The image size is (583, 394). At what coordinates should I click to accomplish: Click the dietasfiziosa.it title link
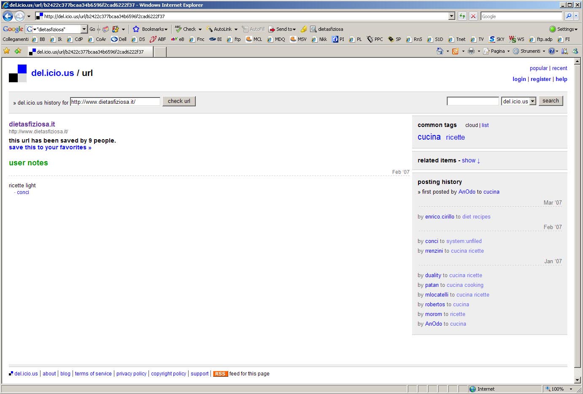coord(32,124)
